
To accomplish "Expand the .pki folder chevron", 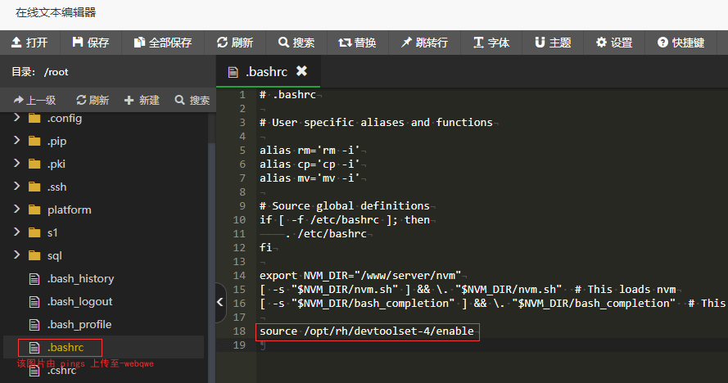I will (16, 164).
